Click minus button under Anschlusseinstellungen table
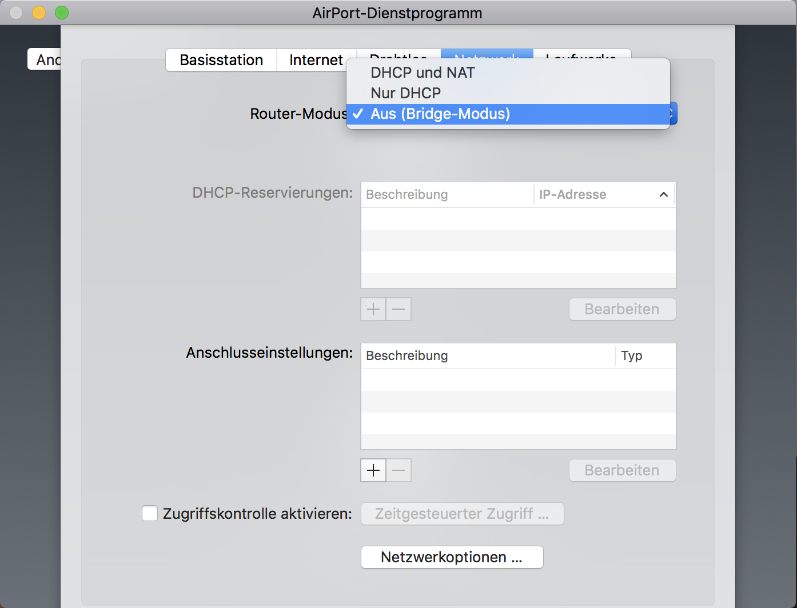 click(399, 470)
